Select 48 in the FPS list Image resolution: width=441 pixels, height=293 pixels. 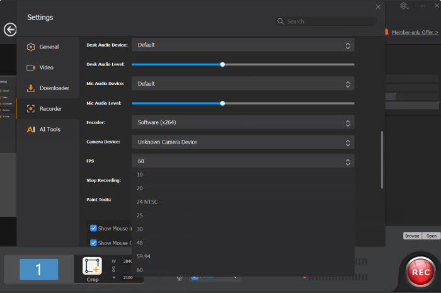[x=243, y=243]
